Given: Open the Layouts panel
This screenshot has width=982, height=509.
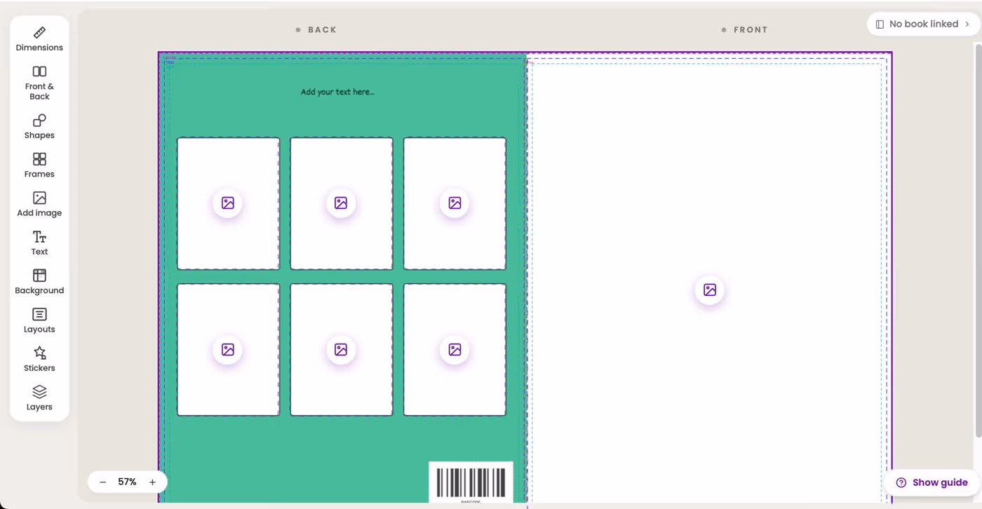Looking at the screenshot, I should pos(39,320).
